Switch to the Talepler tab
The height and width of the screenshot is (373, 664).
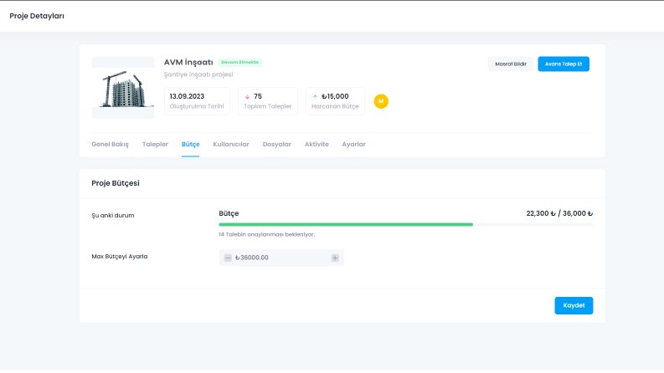[x=155, y=144]
